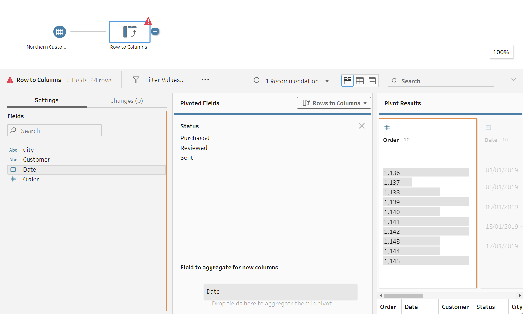
Task: Open the Settings tab
Action: click(47, 100)
